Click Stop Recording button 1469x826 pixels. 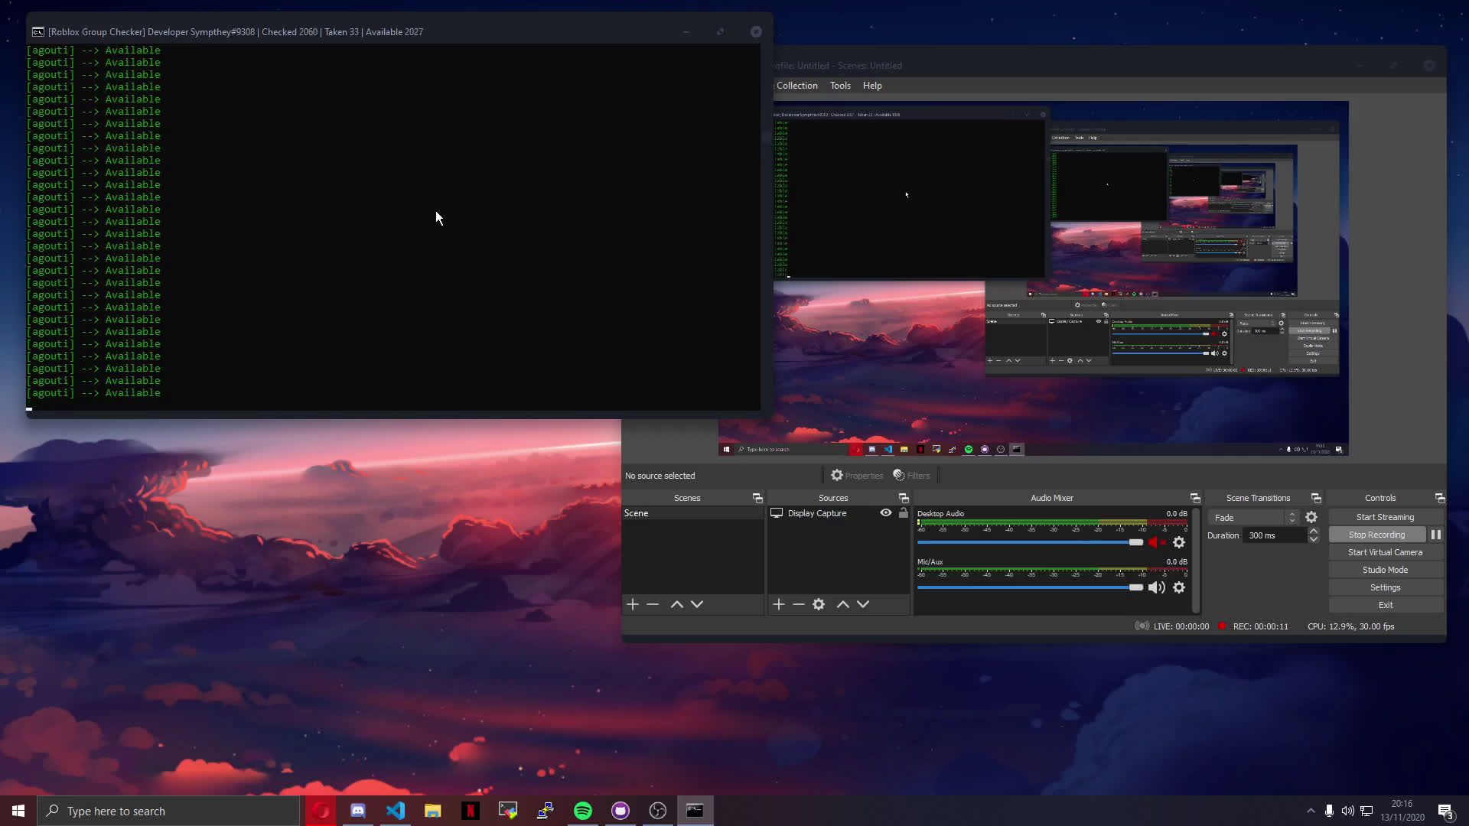pos(1376,535)
